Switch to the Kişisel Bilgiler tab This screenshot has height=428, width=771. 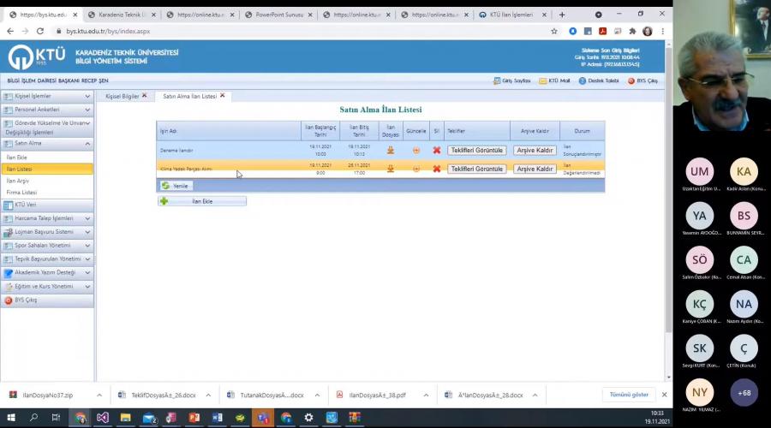[x=122, y=96]
